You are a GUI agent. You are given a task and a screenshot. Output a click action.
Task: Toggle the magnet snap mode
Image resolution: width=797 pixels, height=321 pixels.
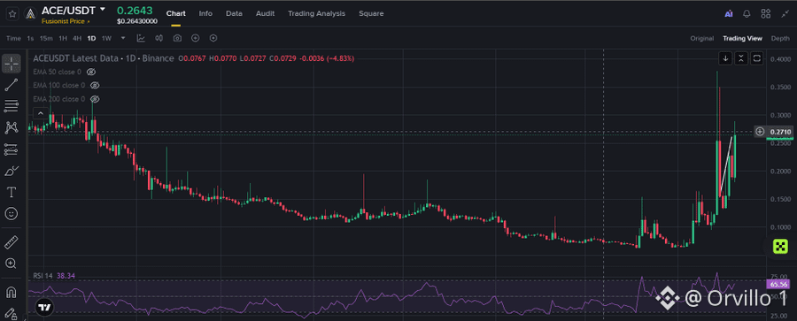pyautogui.click(x=12, y=293)
